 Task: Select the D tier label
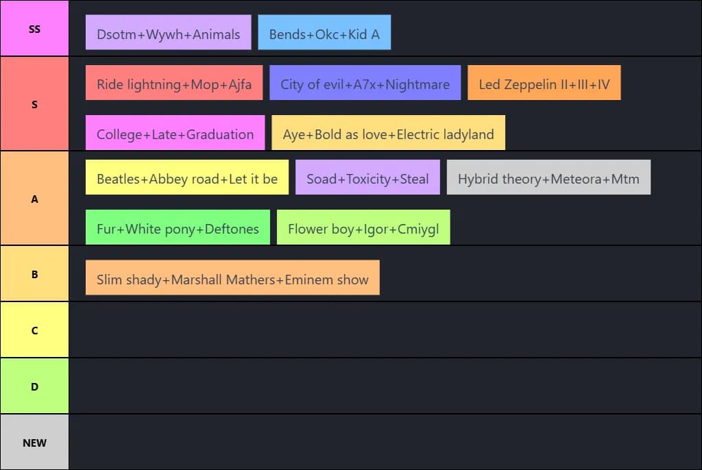tap(34, 386)
